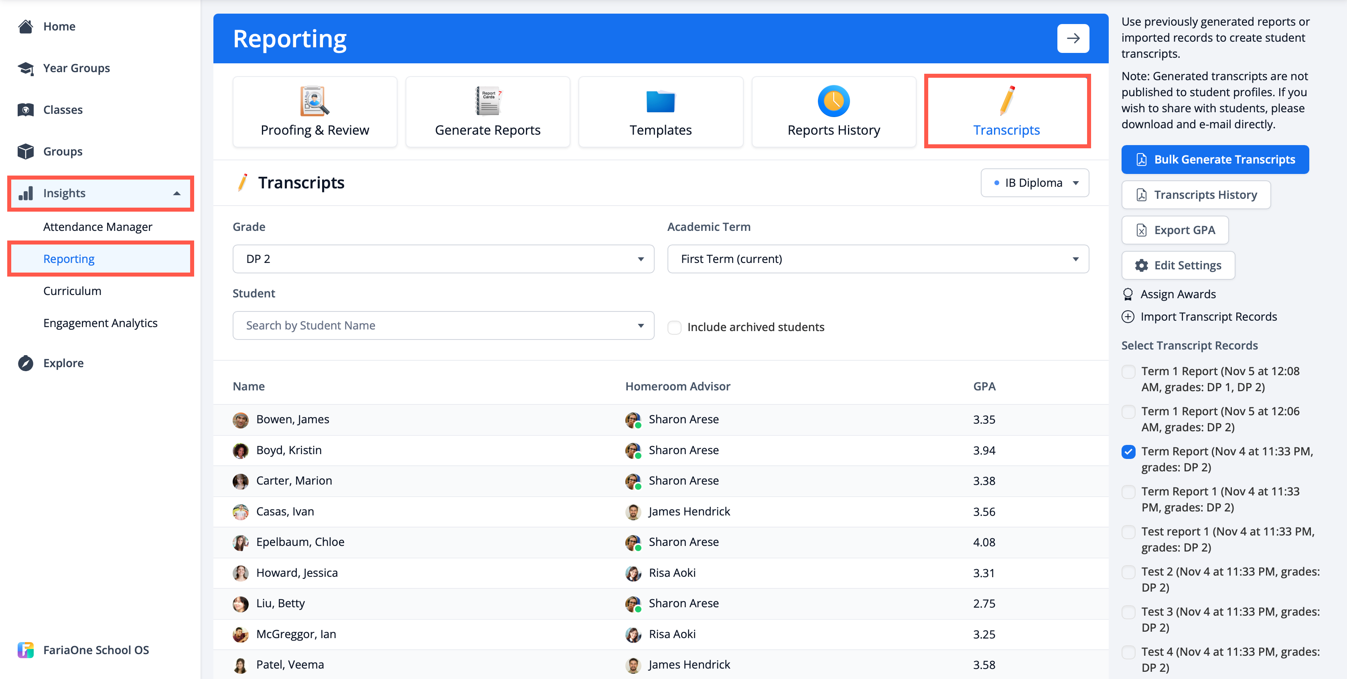Click the Groups cube icon
The image size is (1347, 679).
[x=25, y=152]
